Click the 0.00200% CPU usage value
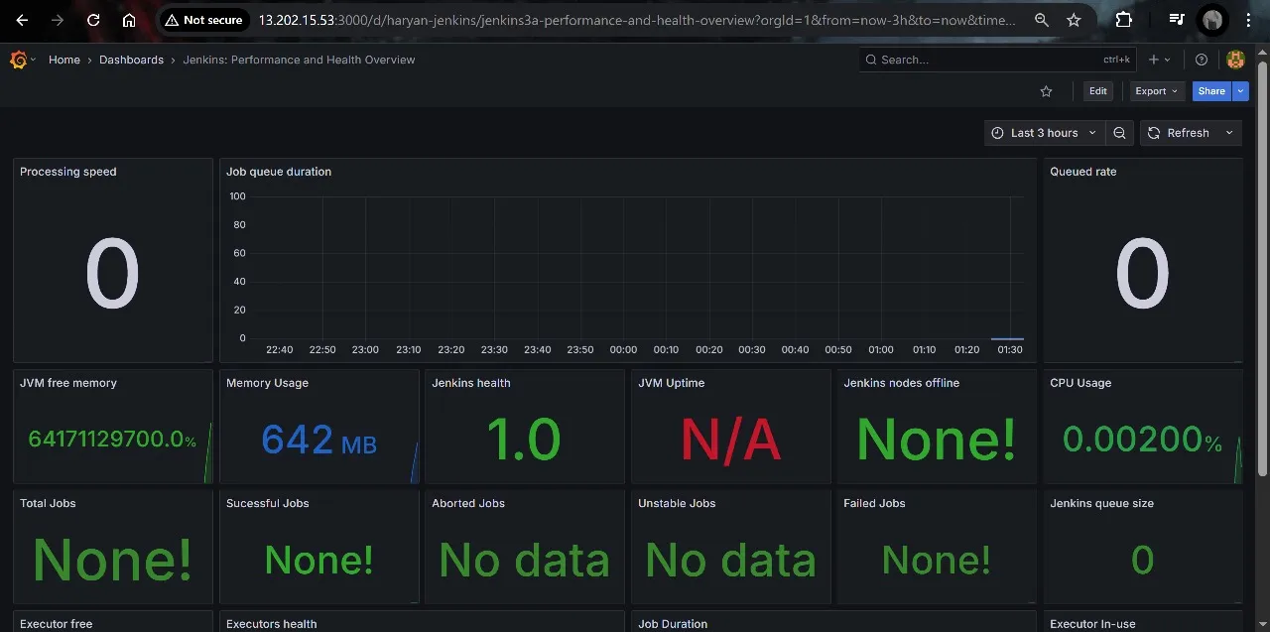The width and height of the screenshot is (1270, 632). (x=1142, y=440)
